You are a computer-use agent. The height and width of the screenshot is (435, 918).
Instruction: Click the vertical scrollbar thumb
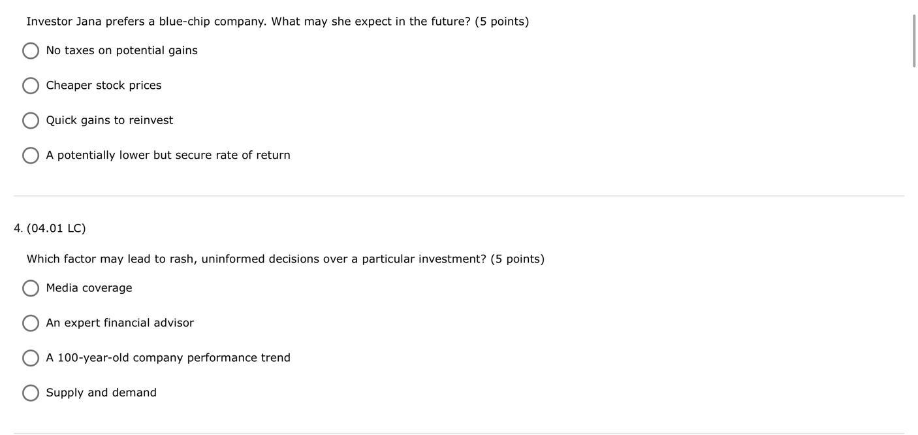914,40
